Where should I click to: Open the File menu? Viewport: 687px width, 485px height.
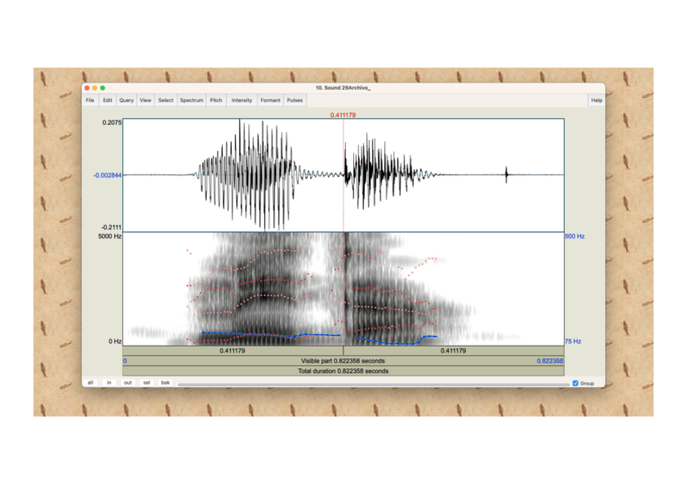[x=90, y=100]
